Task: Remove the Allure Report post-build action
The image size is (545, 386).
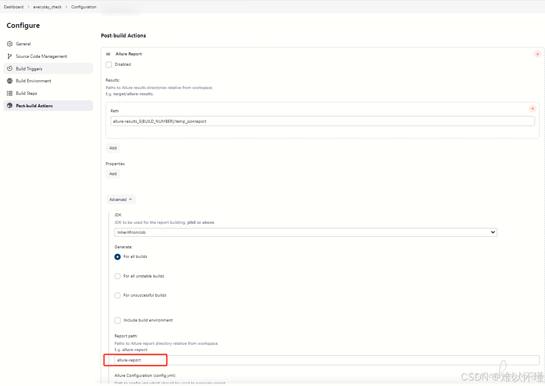Action: click(538, 54)
